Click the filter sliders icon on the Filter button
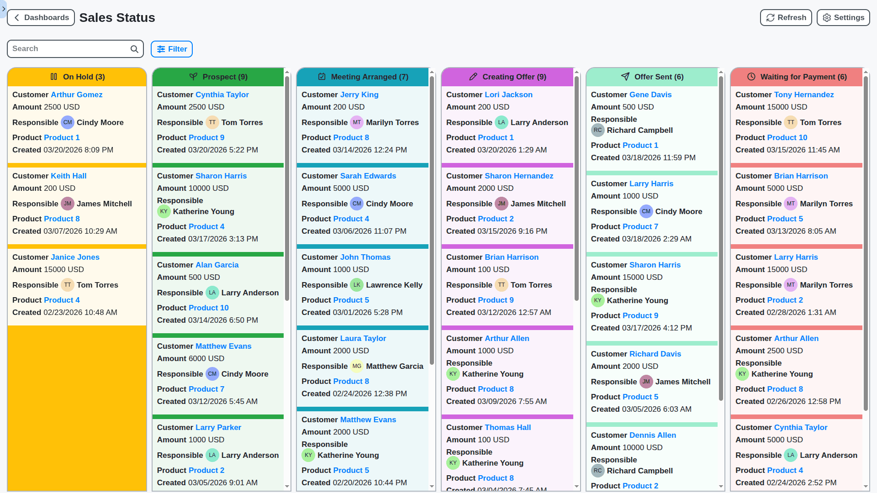This screenshot has height=493, width=877. tap(161, 49)
